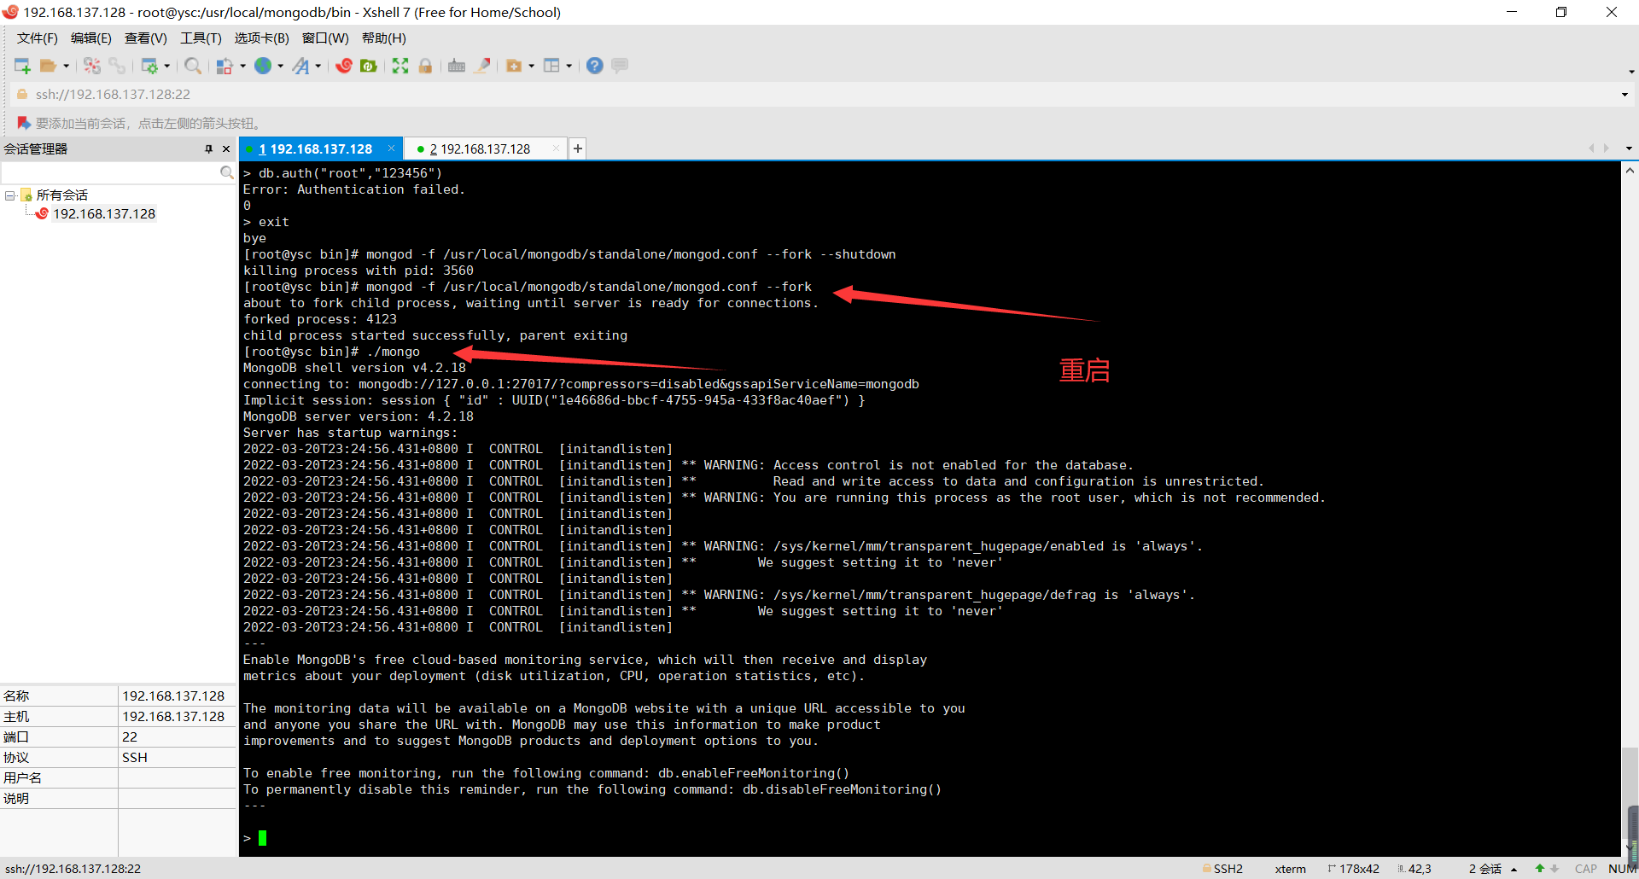The height and width of the screenshot is (879, 1639).
Task: Click the Font toolbar icon
Action: 300,66
